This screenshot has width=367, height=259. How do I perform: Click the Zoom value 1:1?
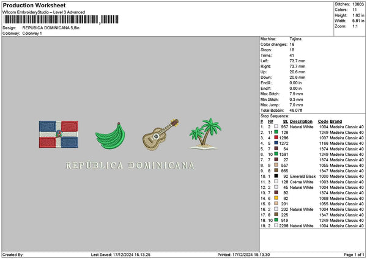coord(355,26)
